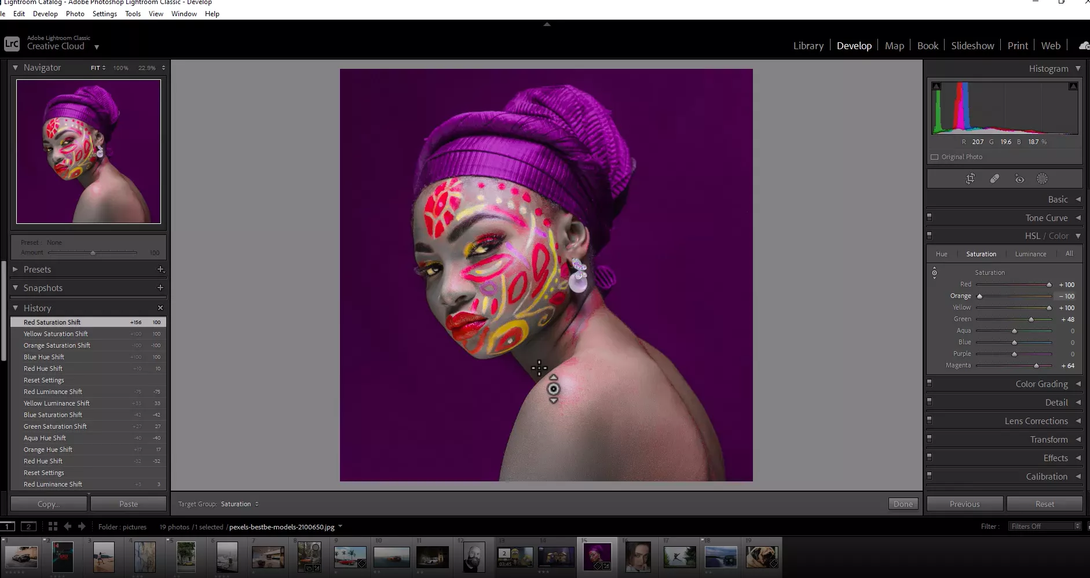Select the pug dog filmstrip thumbnail
Image resolution: width=1090 pixels, height=578 pixels.
762,557
